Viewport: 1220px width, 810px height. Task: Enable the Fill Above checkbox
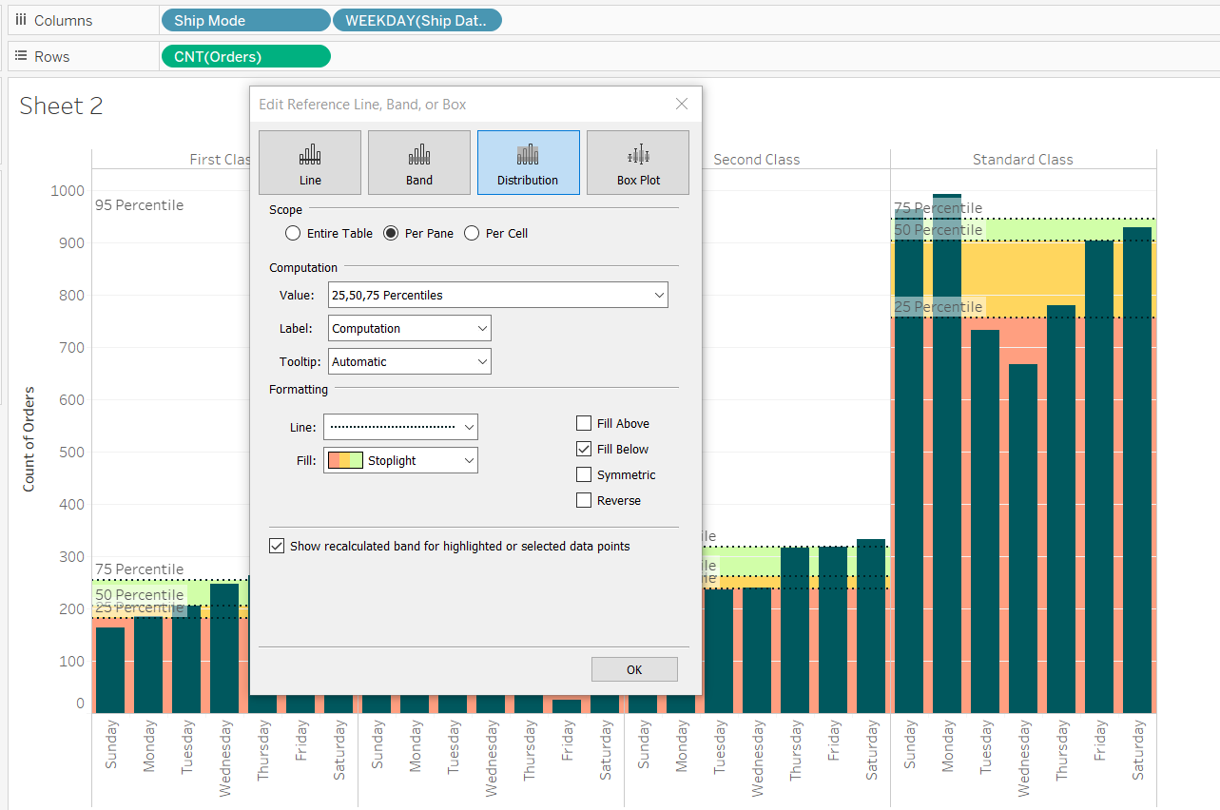(x=584, y=423)
